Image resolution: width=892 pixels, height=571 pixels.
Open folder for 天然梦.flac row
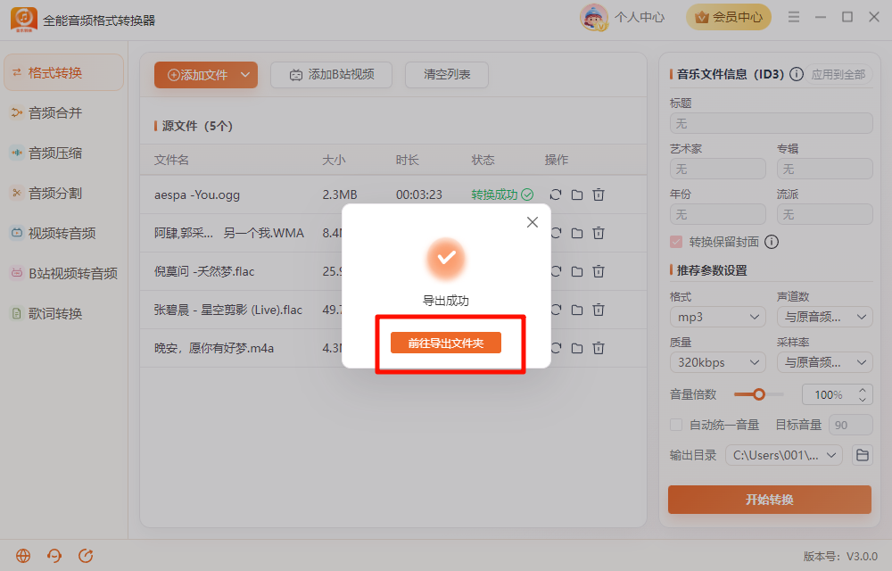pyautogui.click(x=577, y=271)
